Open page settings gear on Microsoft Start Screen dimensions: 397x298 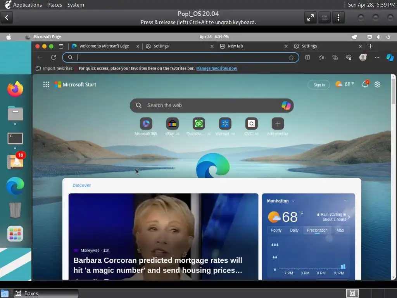click(378, 84)
